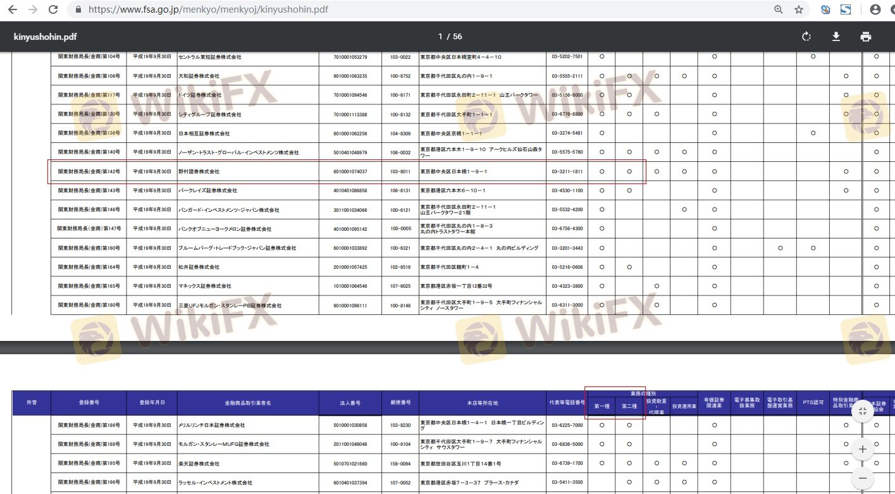Click the padlock site info icon
895x494 pixels.
(78, 10)
